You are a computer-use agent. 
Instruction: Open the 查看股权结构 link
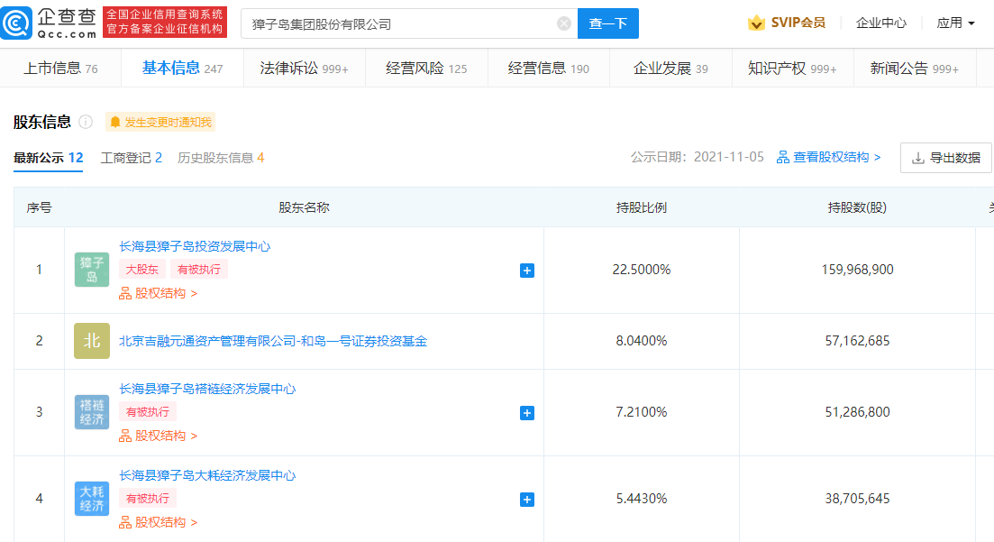(828, 158)
